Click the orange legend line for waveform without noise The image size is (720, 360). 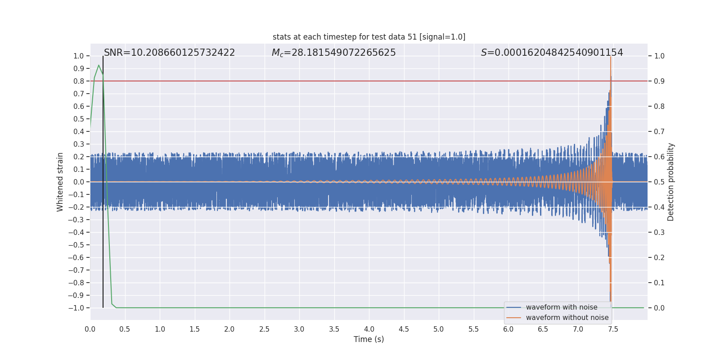click(x=513, y=318)
